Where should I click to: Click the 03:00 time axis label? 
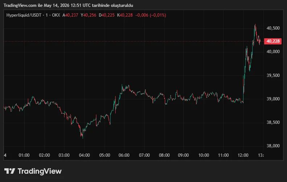pyautogui.click(x=64, y=155)
